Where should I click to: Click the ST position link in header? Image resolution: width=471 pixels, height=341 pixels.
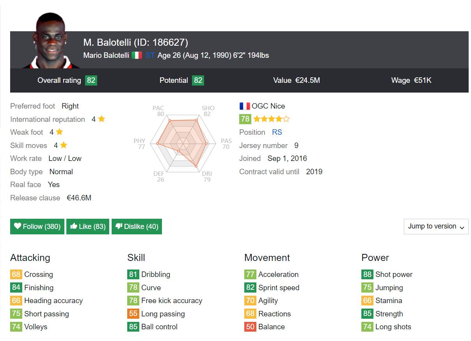tap(150, 55)
